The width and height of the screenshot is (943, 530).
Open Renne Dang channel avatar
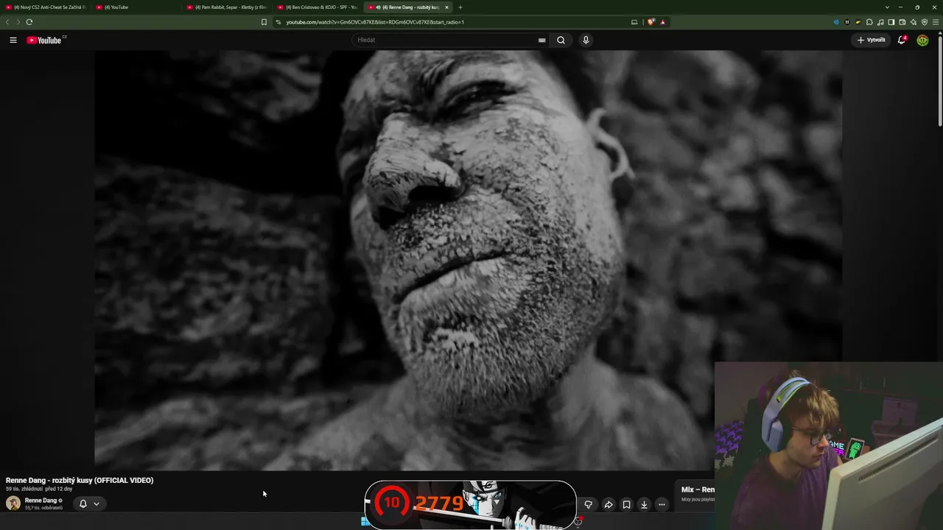tap(13, 504)
